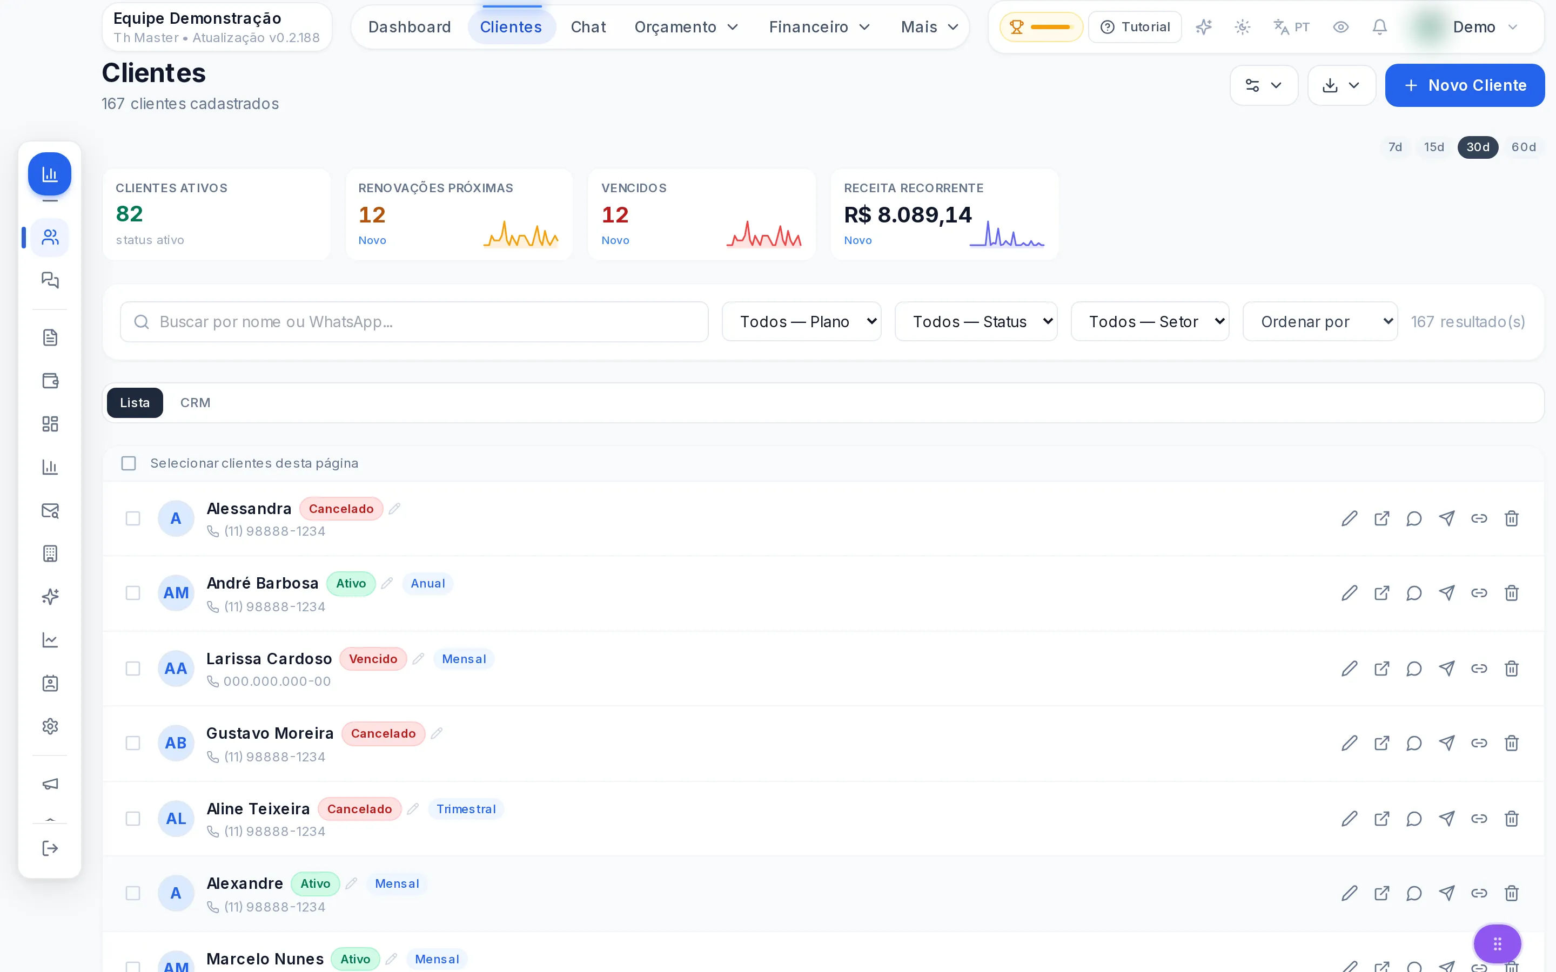Go to the Chat tab

pos(588,27)
